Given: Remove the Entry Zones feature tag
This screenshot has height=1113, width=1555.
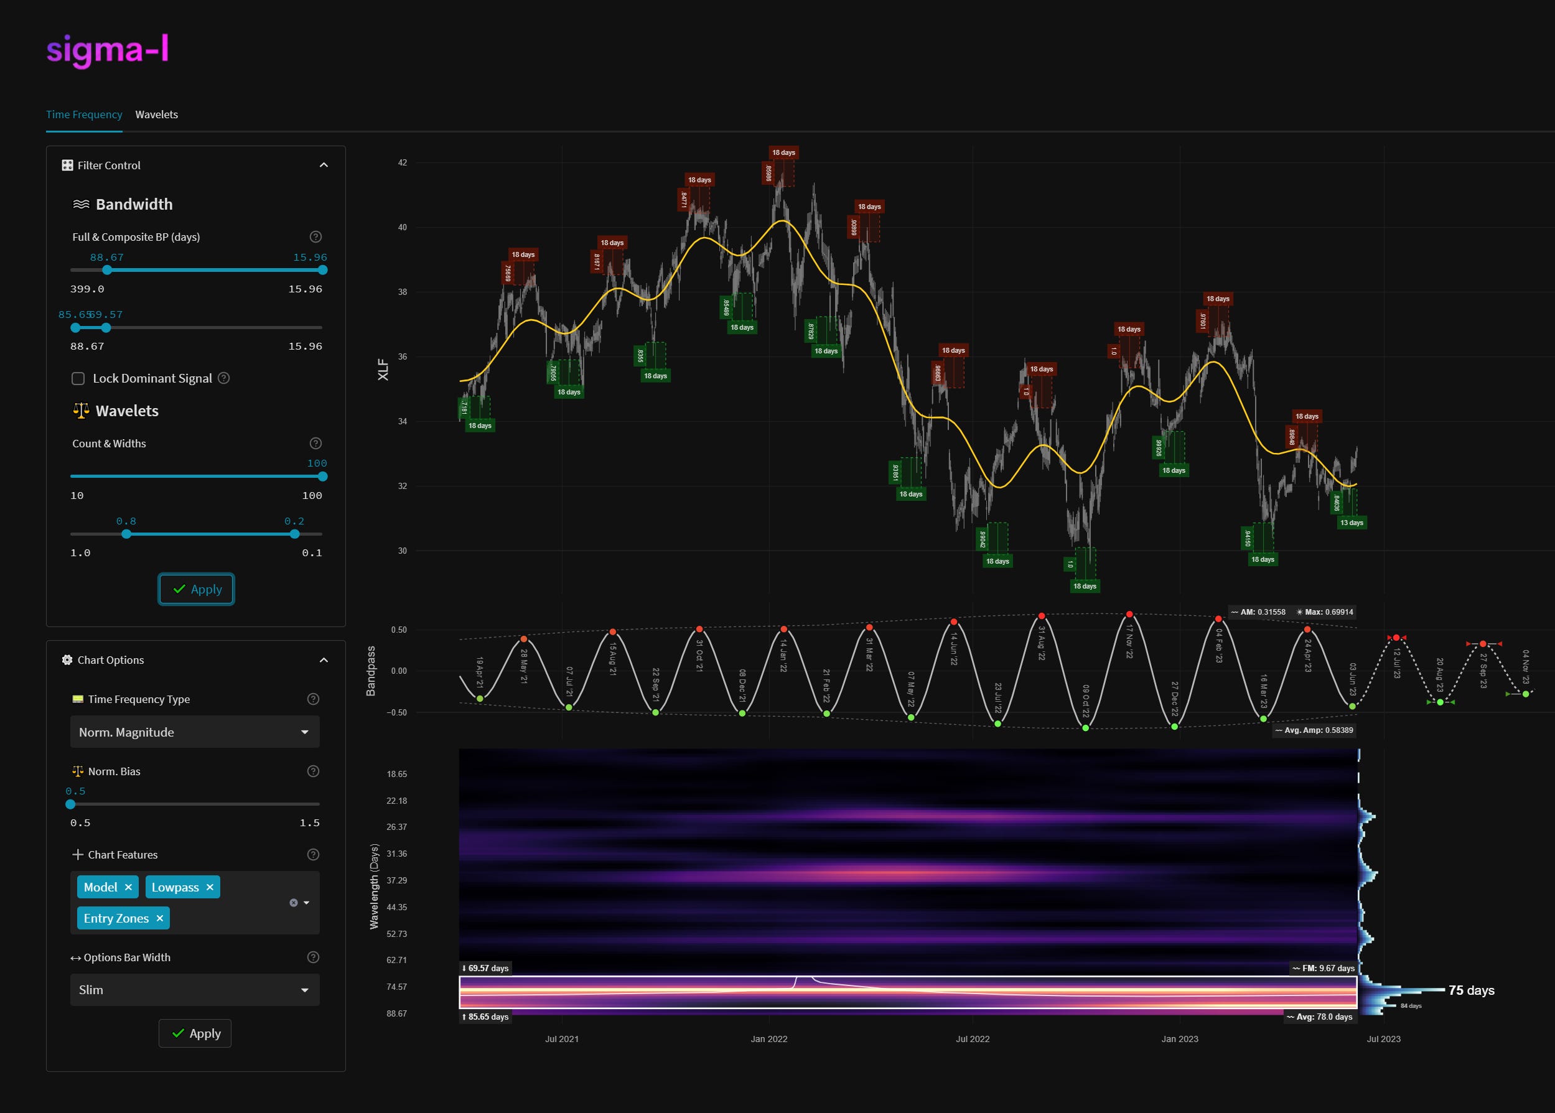Looking at the screenshot, I should point(160,918).
